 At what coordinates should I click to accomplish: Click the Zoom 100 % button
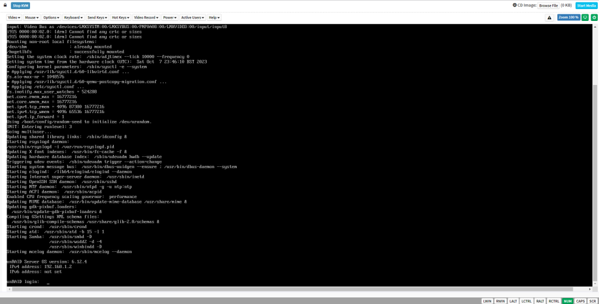tap(568, 17)
